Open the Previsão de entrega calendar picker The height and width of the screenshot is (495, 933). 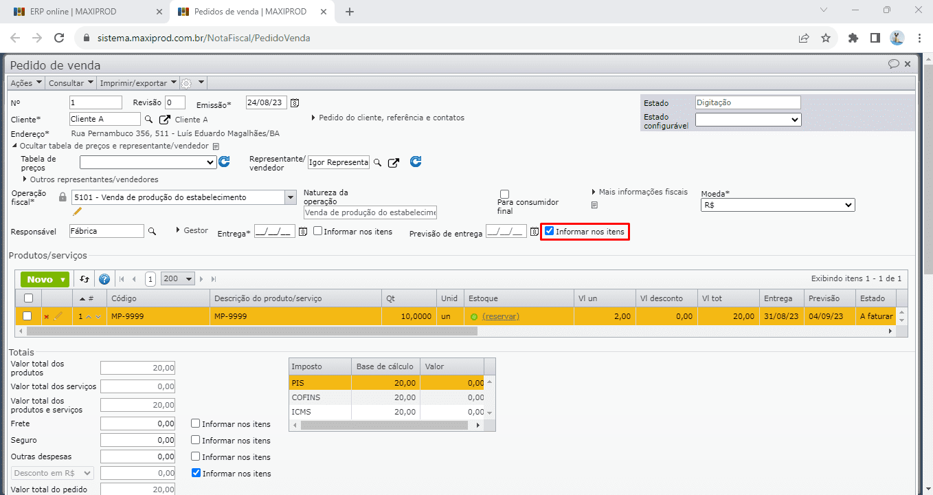tap(535, 232)
